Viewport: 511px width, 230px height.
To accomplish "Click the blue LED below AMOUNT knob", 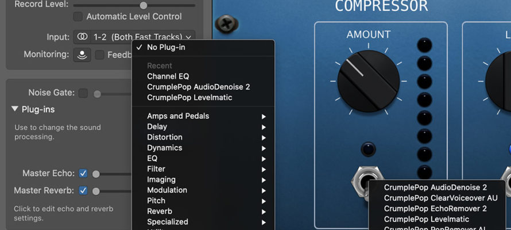I will (368, 149).
